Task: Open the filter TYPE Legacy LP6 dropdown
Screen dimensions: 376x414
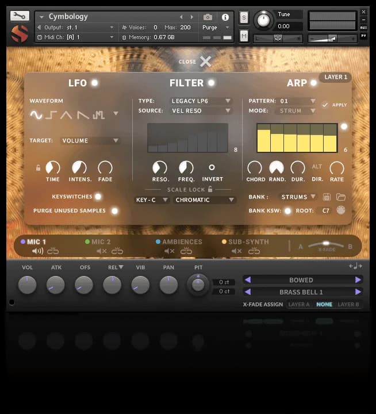Action: click(x=201, y=101)
